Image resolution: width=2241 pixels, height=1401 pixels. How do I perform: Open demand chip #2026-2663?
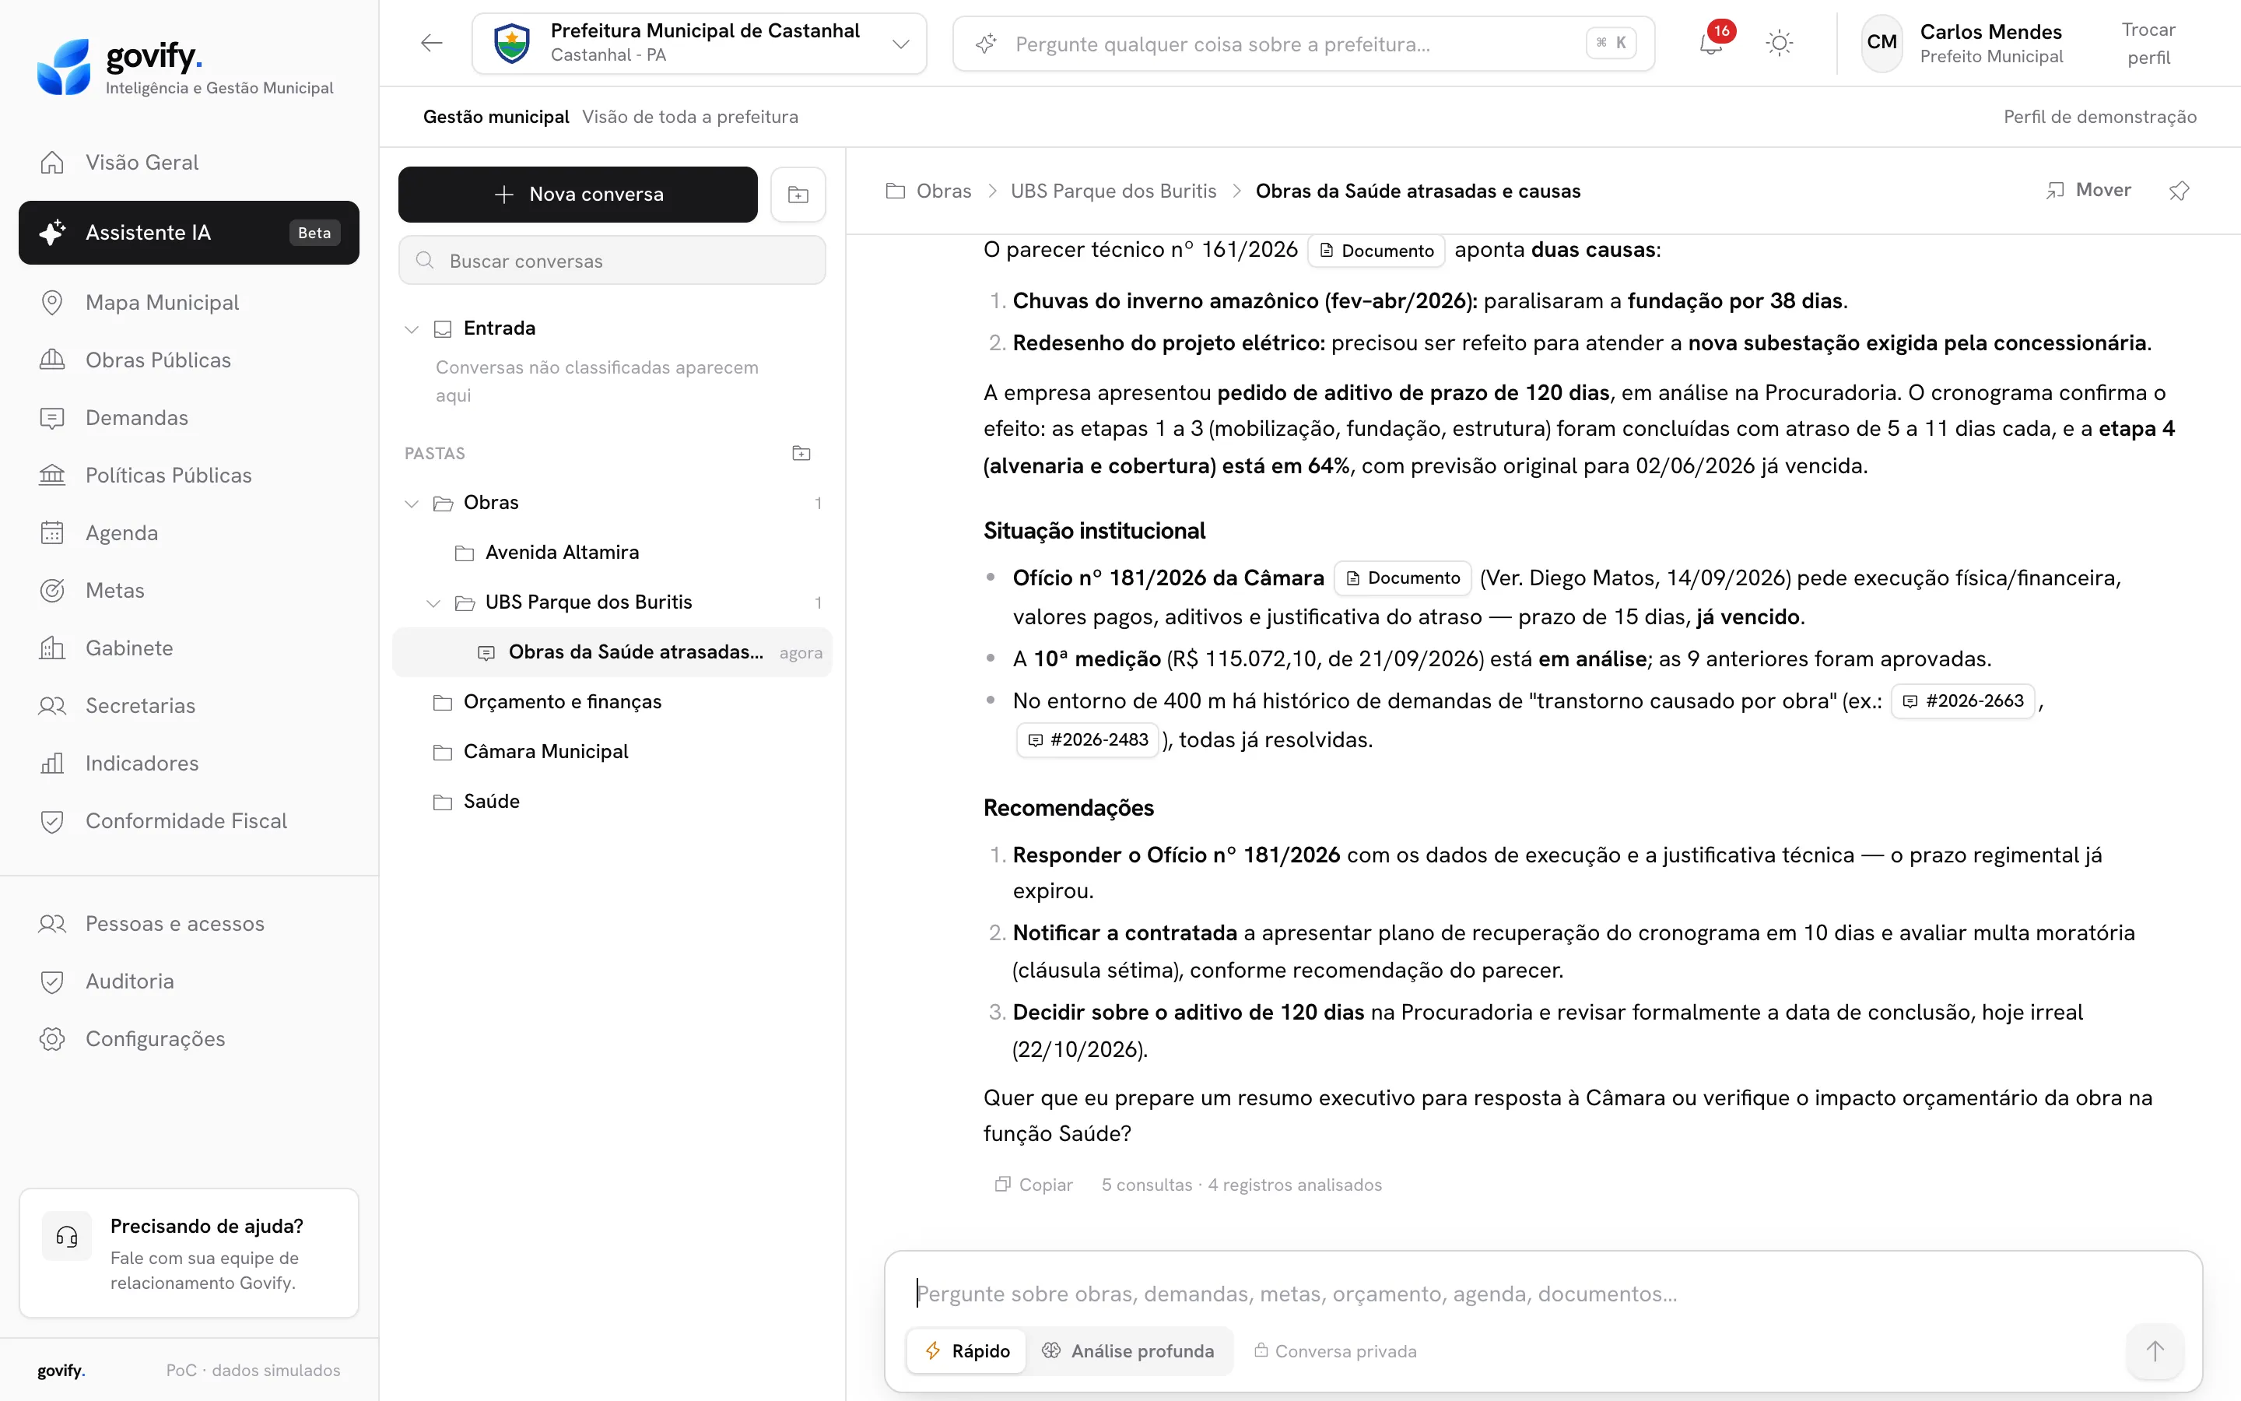[x=1962, y=701]
